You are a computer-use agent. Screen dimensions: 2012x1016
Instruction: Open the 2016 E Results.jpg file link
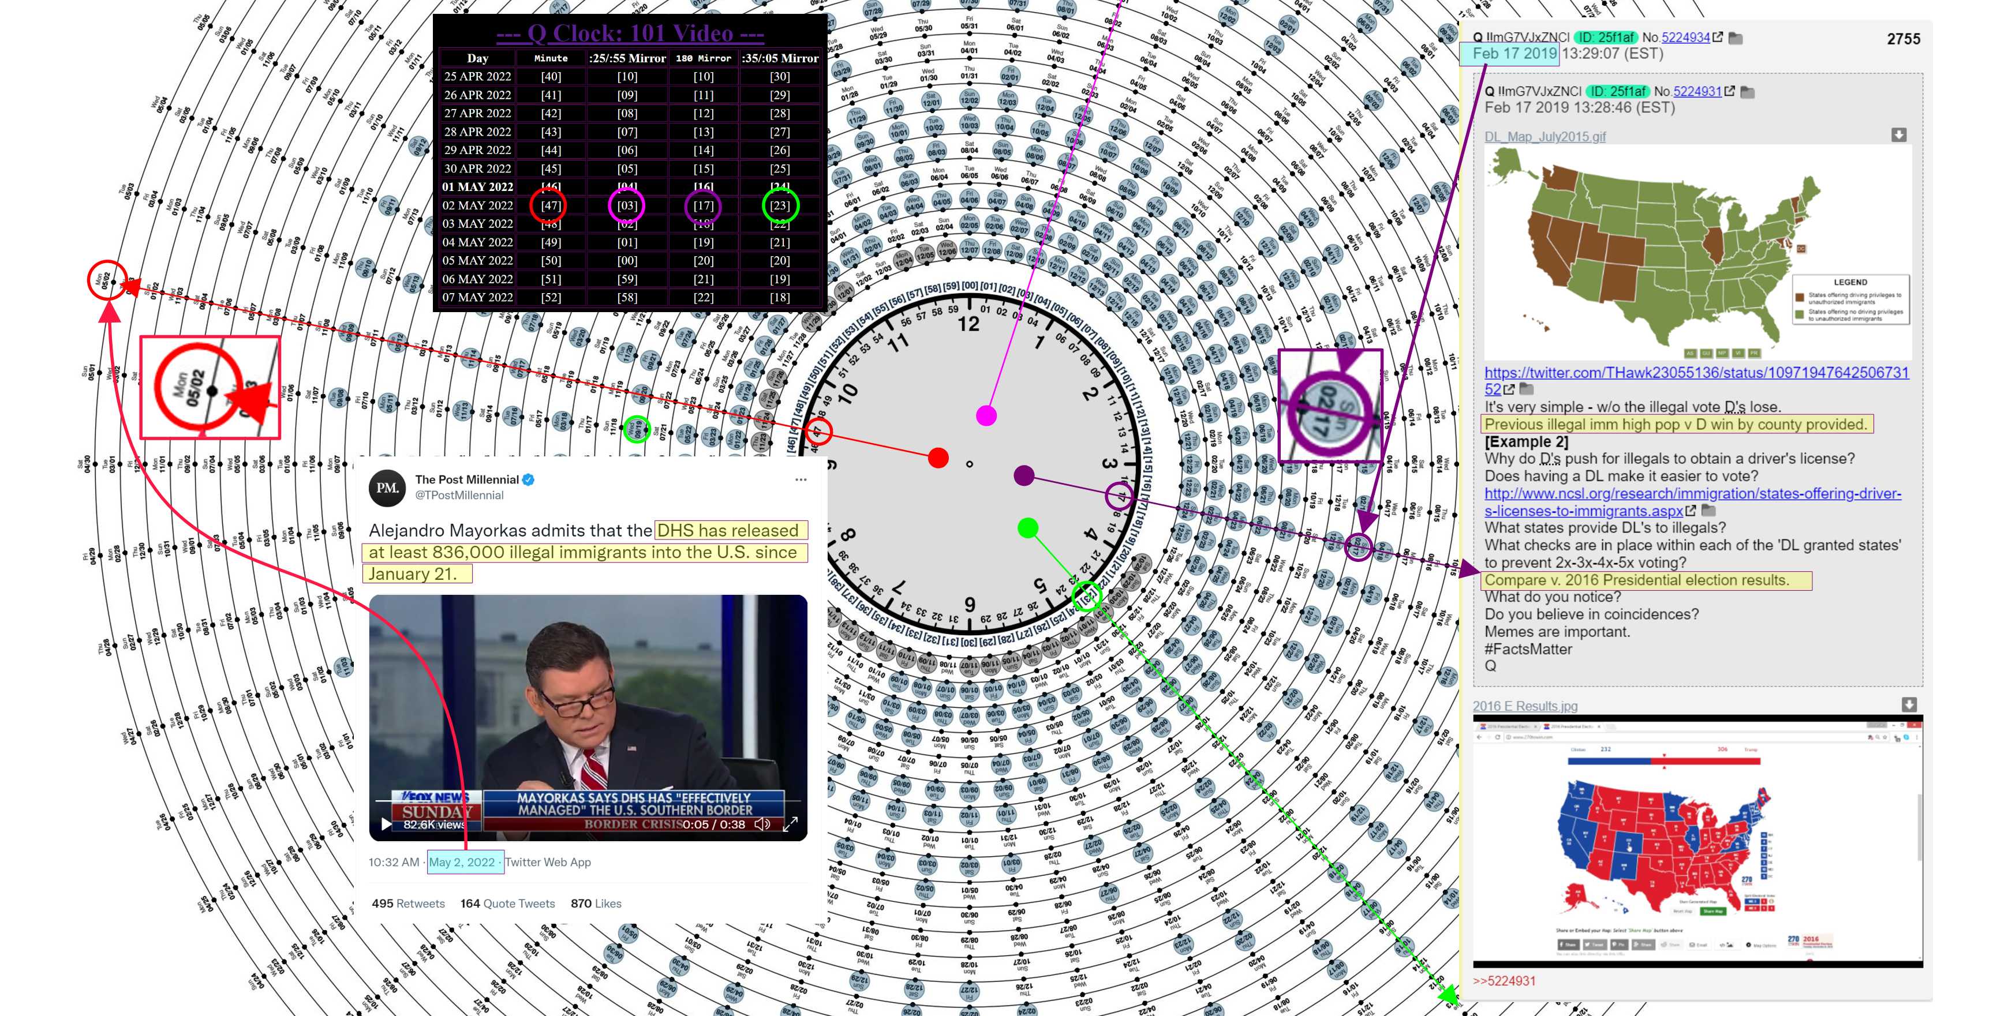(1525, 706)
